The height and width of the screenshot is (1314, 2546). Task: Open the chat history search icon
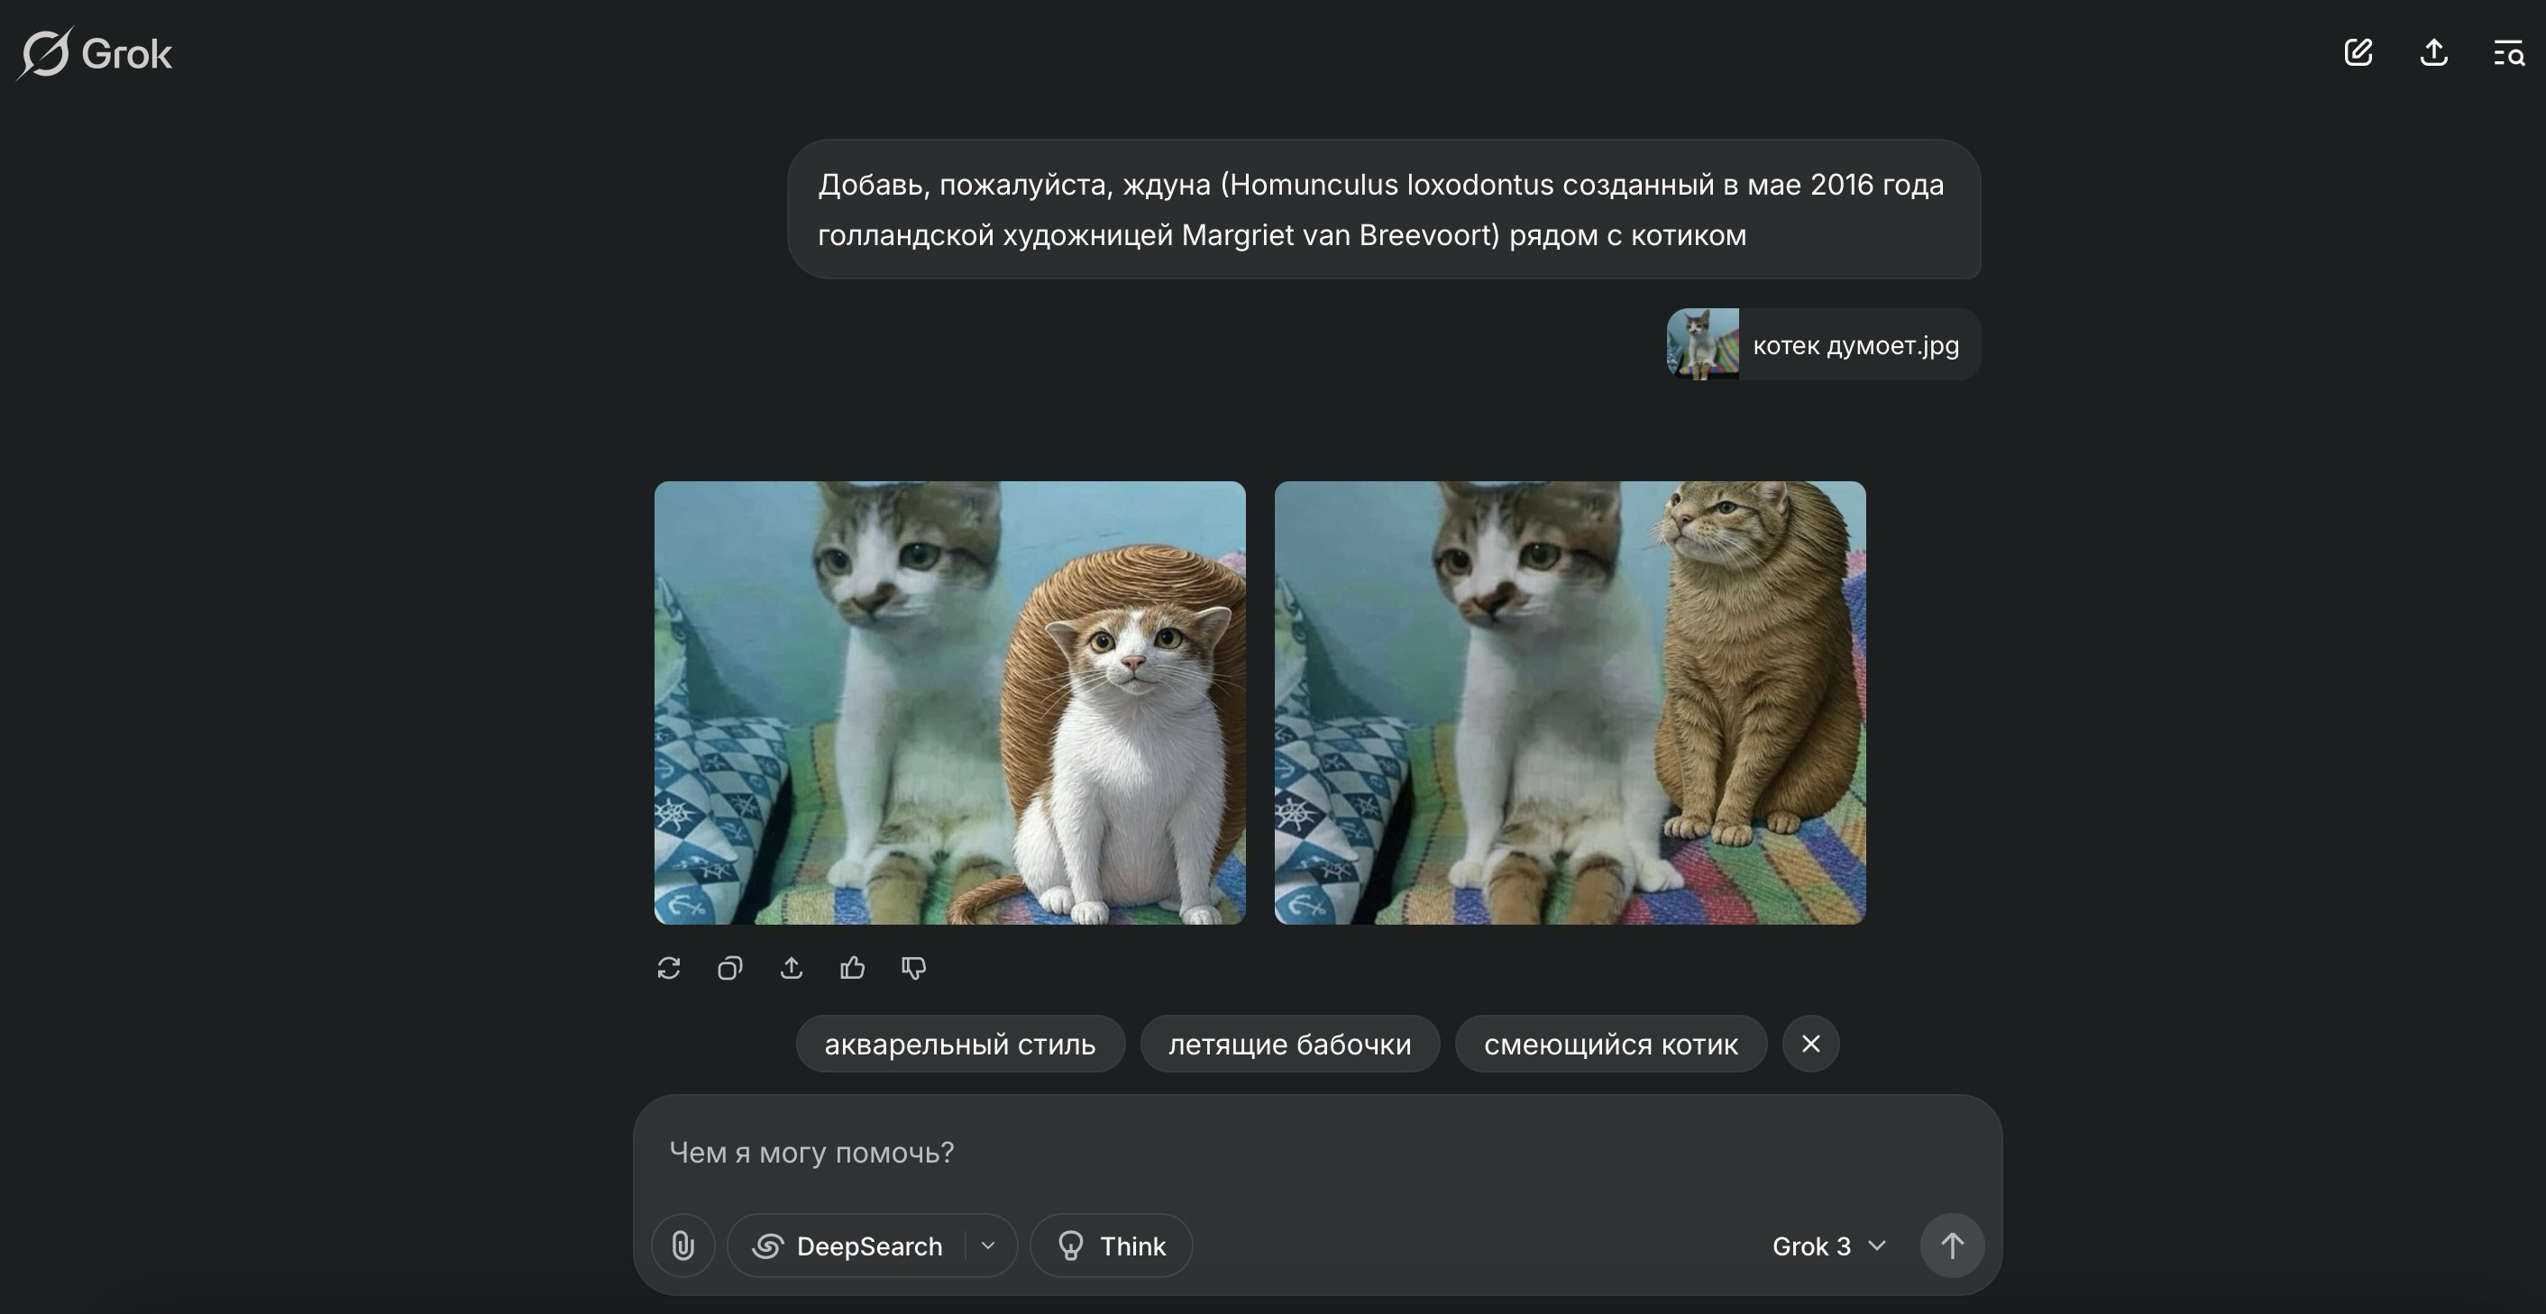(2508, 52)
